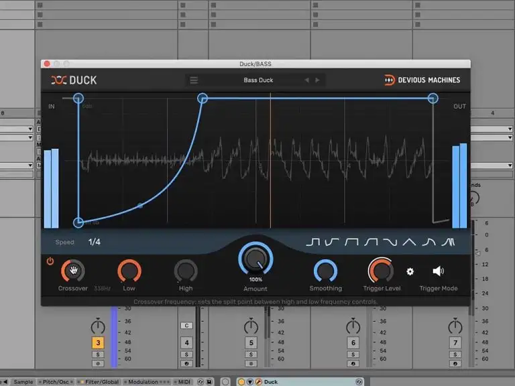Select the last multi-peak shape preset
The height and width of the screenshot is (386, 515).
pos(449,242)
